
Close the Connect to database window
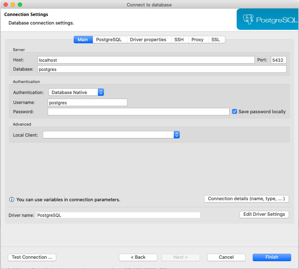[6, 5]
